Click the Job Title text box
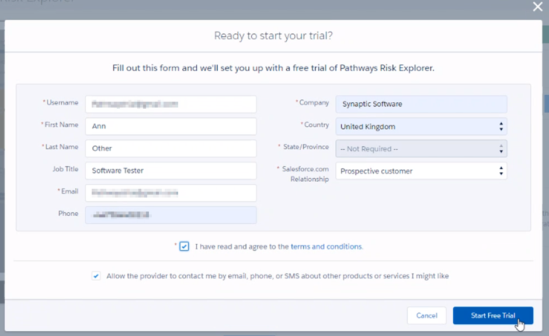 click(x=171, y=171)
